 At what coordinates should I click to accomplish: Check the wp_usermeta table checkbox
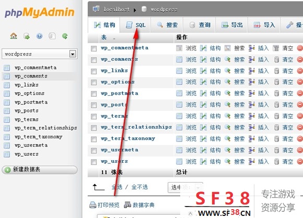click(x=94, y=150)
